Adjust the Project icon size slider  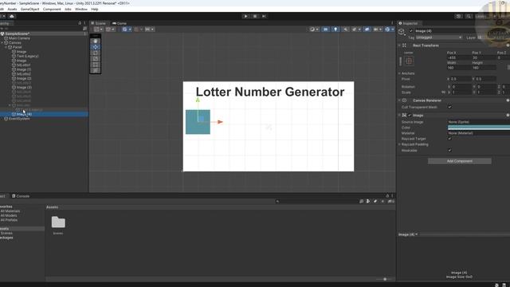[x=384, y=279]
